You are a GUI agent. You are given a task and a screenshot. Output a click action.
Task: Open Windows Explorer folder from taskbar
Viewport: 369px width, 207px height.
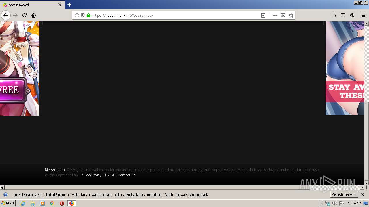[33, 203]
